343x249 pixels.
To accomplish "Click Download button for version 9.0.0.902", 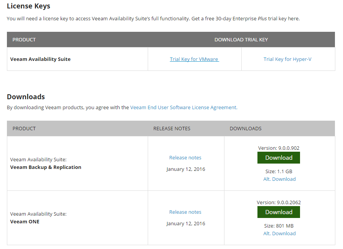I will coord(279,158).
